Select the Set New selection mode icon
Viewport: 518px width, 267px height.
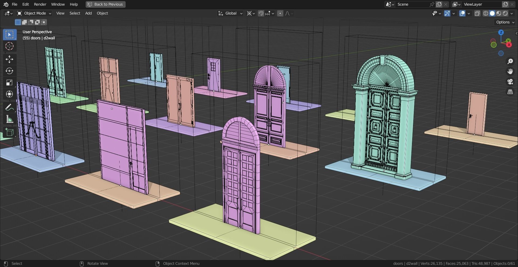pos(18,22)
